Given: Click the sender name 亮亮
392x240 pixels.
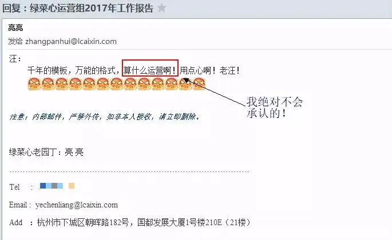Looking at the screenshot, I should tap(15, 27).
